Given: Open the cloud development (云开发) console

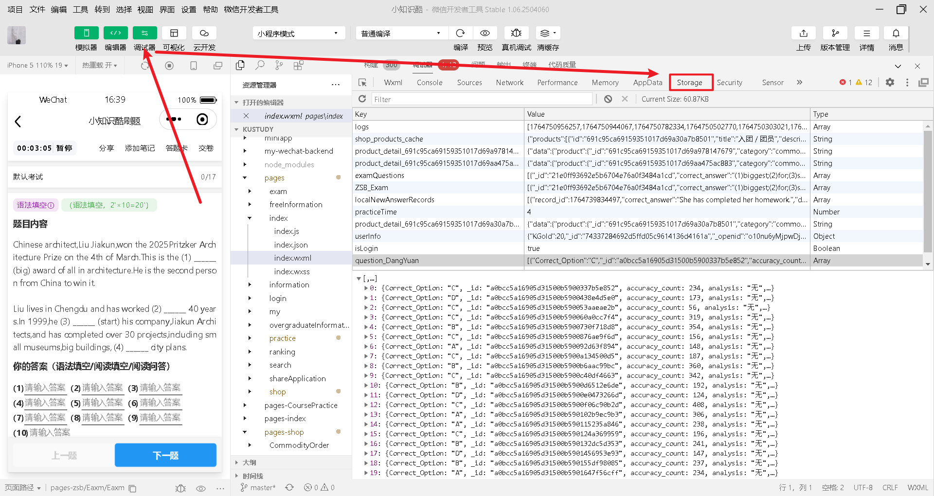Looking at the screenshot, I should point(204,33).
